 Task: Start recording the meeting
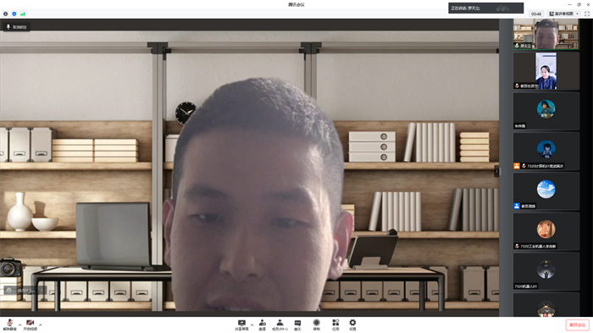tap(317, 325)
